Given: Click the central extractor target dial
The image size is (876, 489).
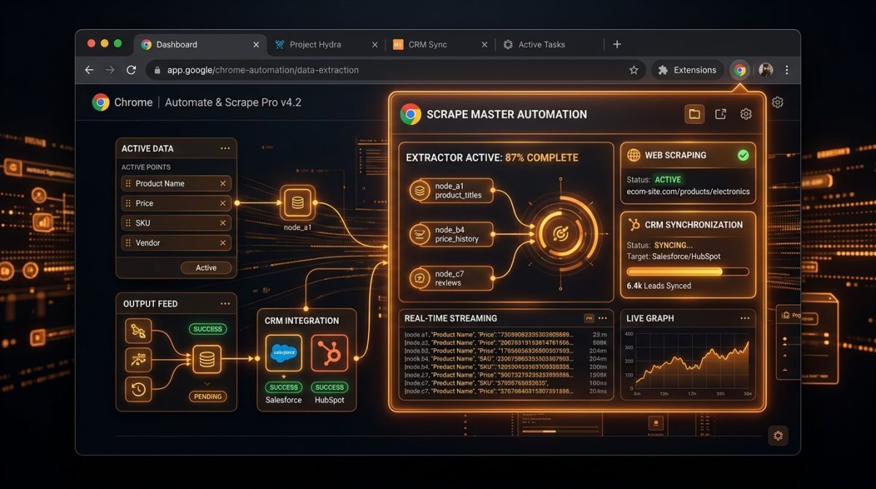Looking at the screenshot, I should coord(560,234).
